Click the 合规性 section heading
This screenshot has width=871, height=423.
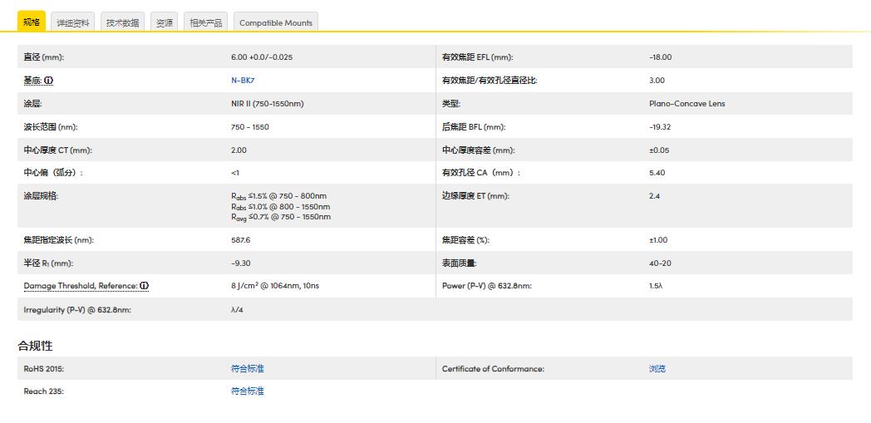click(35, 345)
